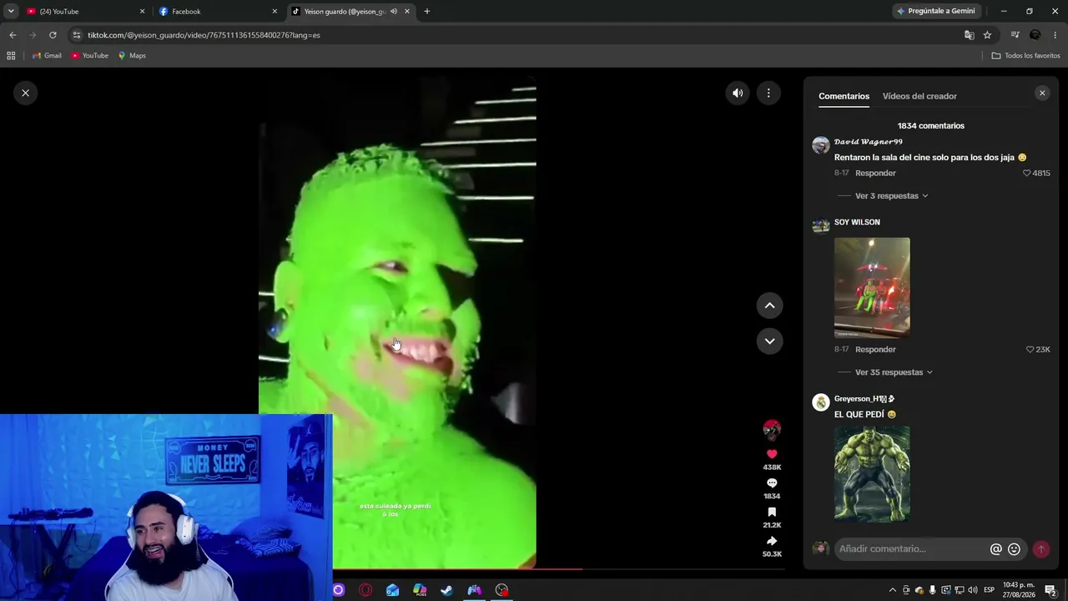This screenshot has width=1068, height=601.
Task: Open Greyerson's Hulk image comment
Action: (x=872, y=475)
